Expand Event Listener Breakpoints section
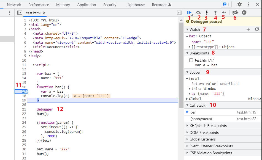Viewport: 262px width, 160px height. [x=187, y=146]
